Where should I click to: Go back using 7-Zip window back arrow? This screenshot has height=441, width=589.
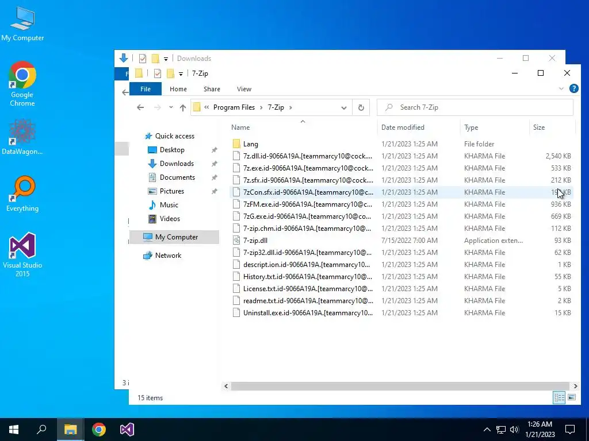(140, 107)
